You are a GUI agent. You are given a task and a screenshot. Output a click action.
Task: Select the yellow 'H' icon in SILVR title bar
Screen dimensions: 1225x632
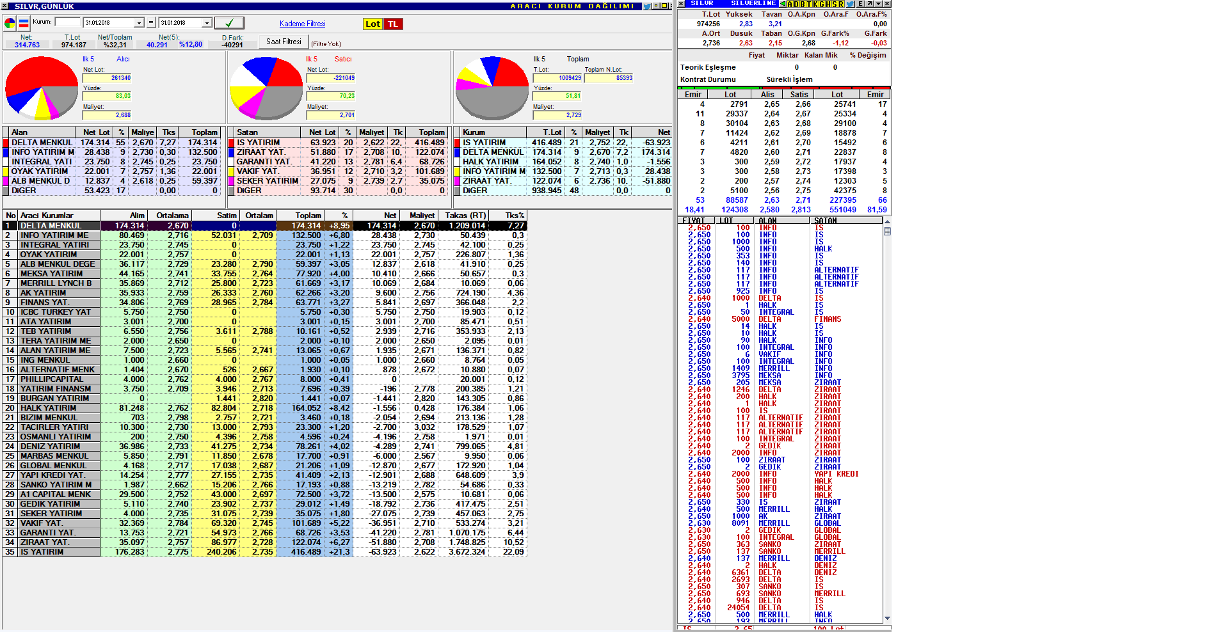(x=828, y=3)
